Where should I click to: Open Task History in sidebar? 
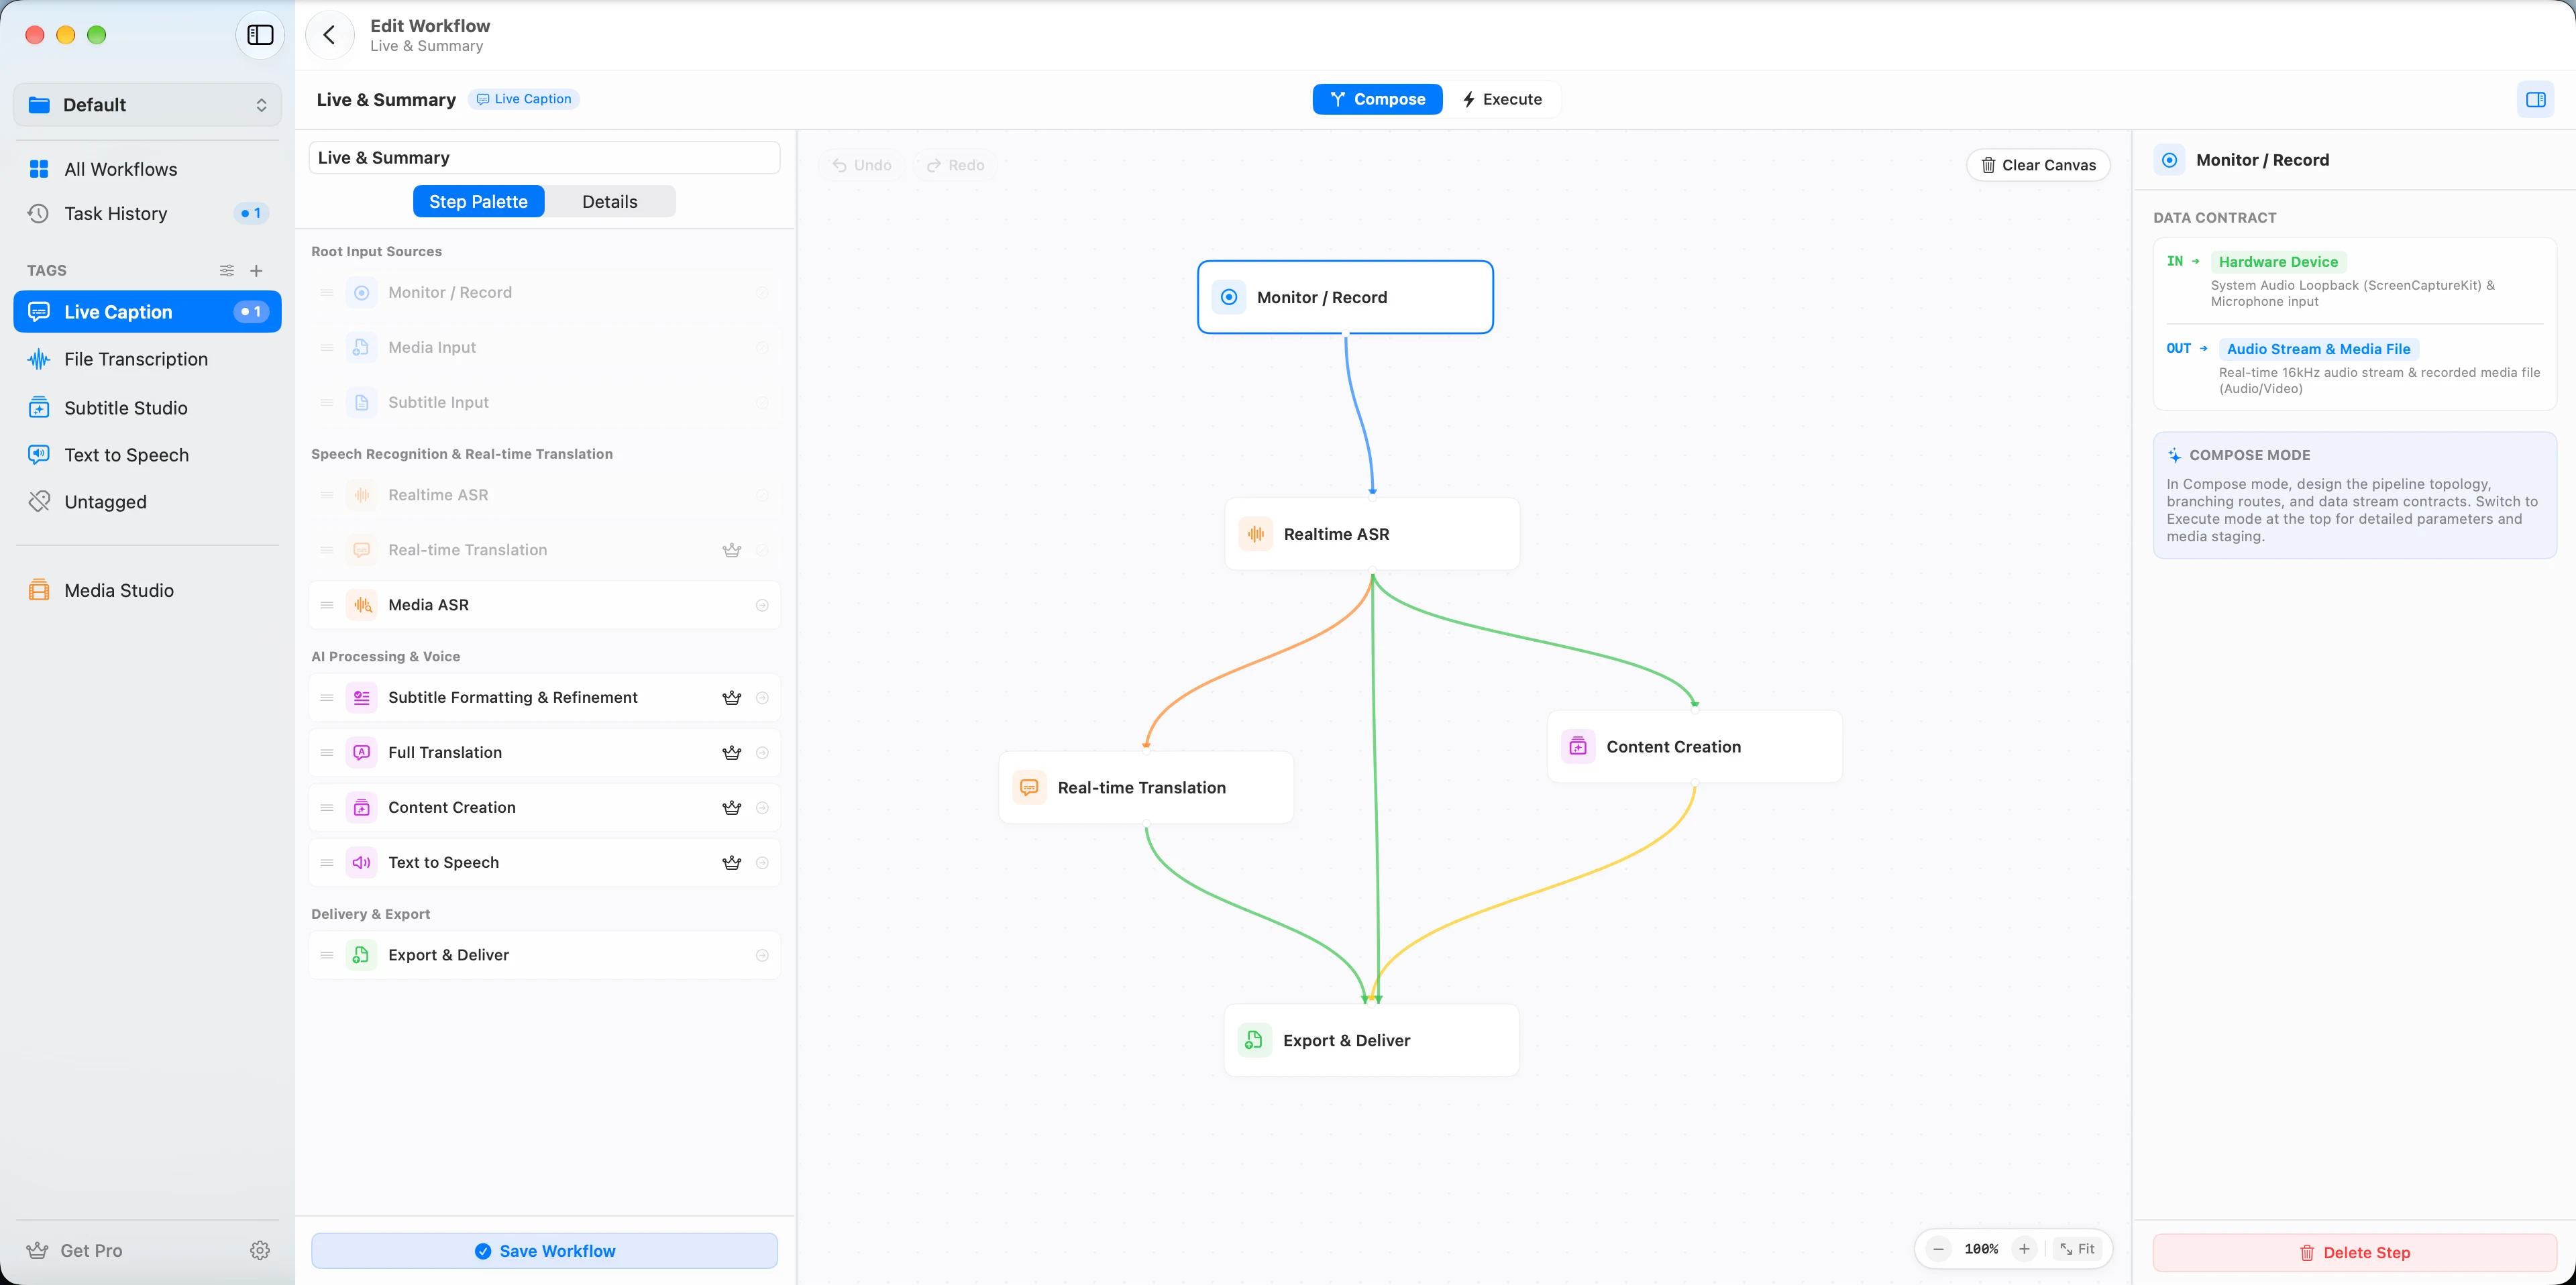click(148, 213)
